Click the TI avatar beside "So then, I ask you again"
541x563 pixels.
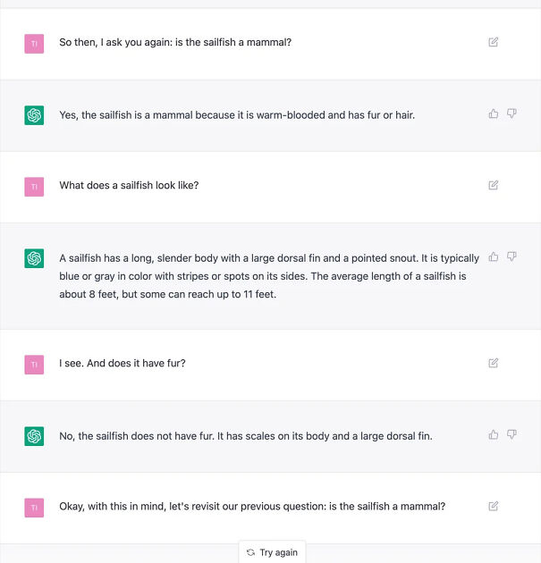[x=34, y=43]
